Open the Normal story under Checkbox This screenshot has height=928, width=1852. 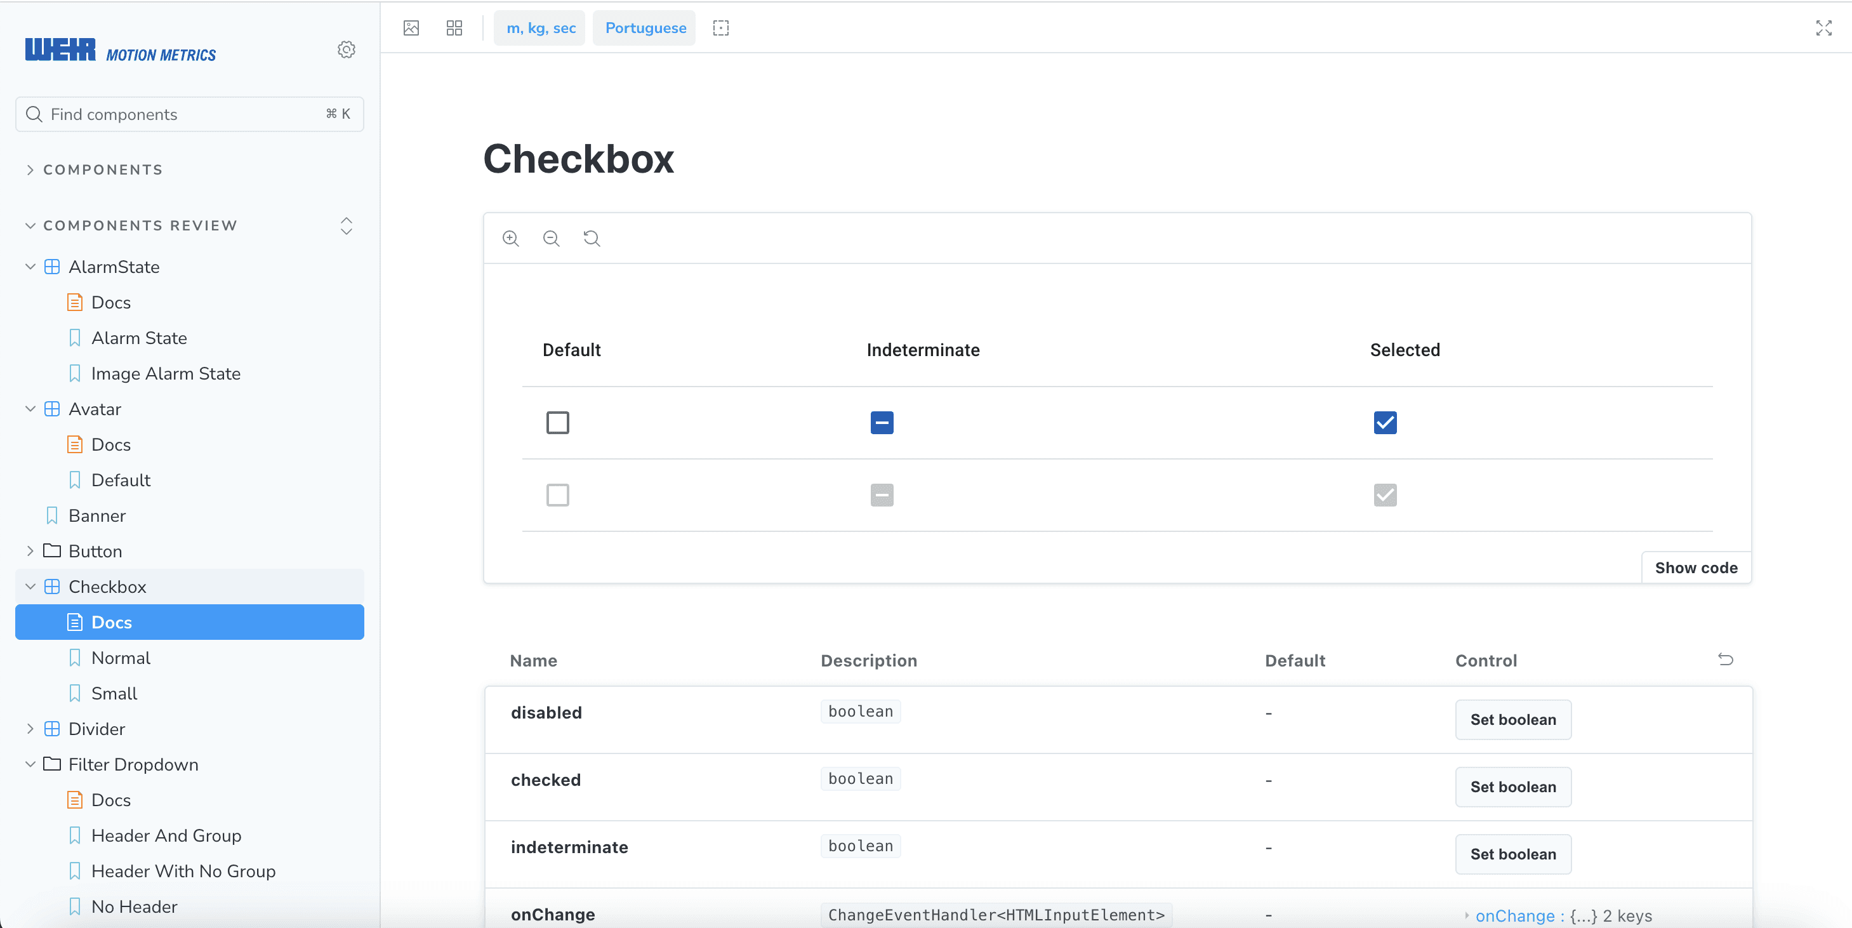121,658
